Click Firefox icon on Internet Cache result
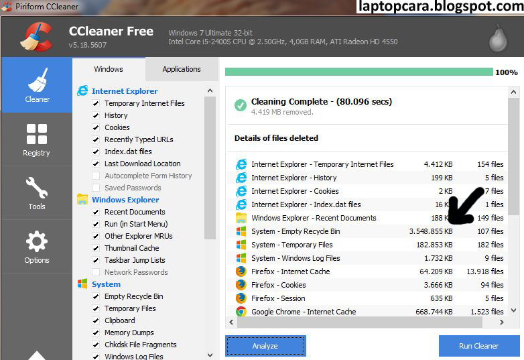This screenshot has height=360, width=524. pyautogui.click(x=241, y=272)
